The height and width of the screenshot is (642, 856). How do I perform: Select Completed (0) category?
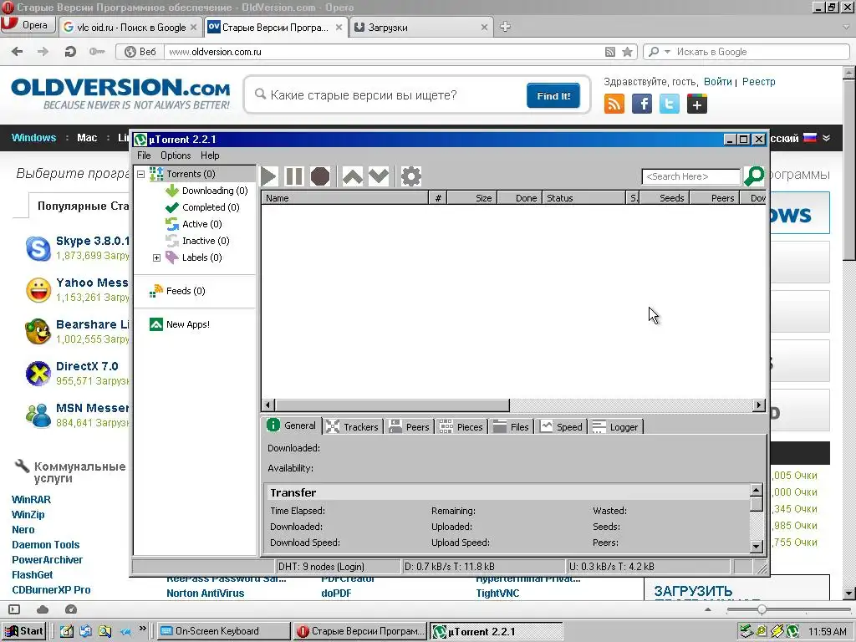click(x=202, y=207)
